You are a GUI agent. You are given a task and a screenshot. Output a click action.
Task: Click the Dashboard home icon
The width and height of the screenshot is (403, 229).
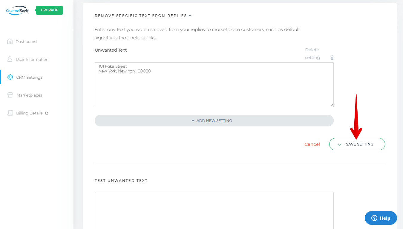tap(10, 41)
